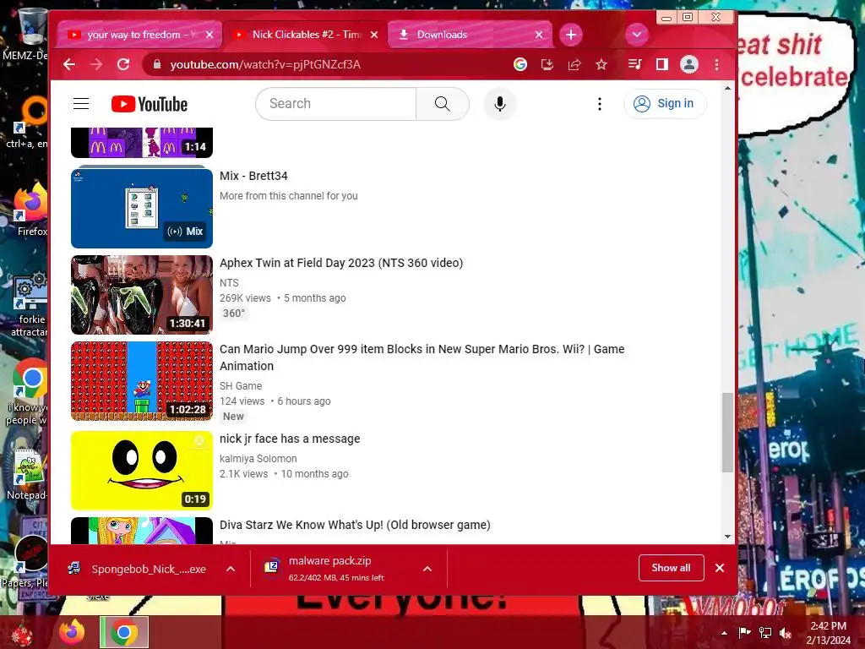Open the Spongebob_Nick exe downloaded file
Screen dimensions: 865x649
(x=138, y=569)
